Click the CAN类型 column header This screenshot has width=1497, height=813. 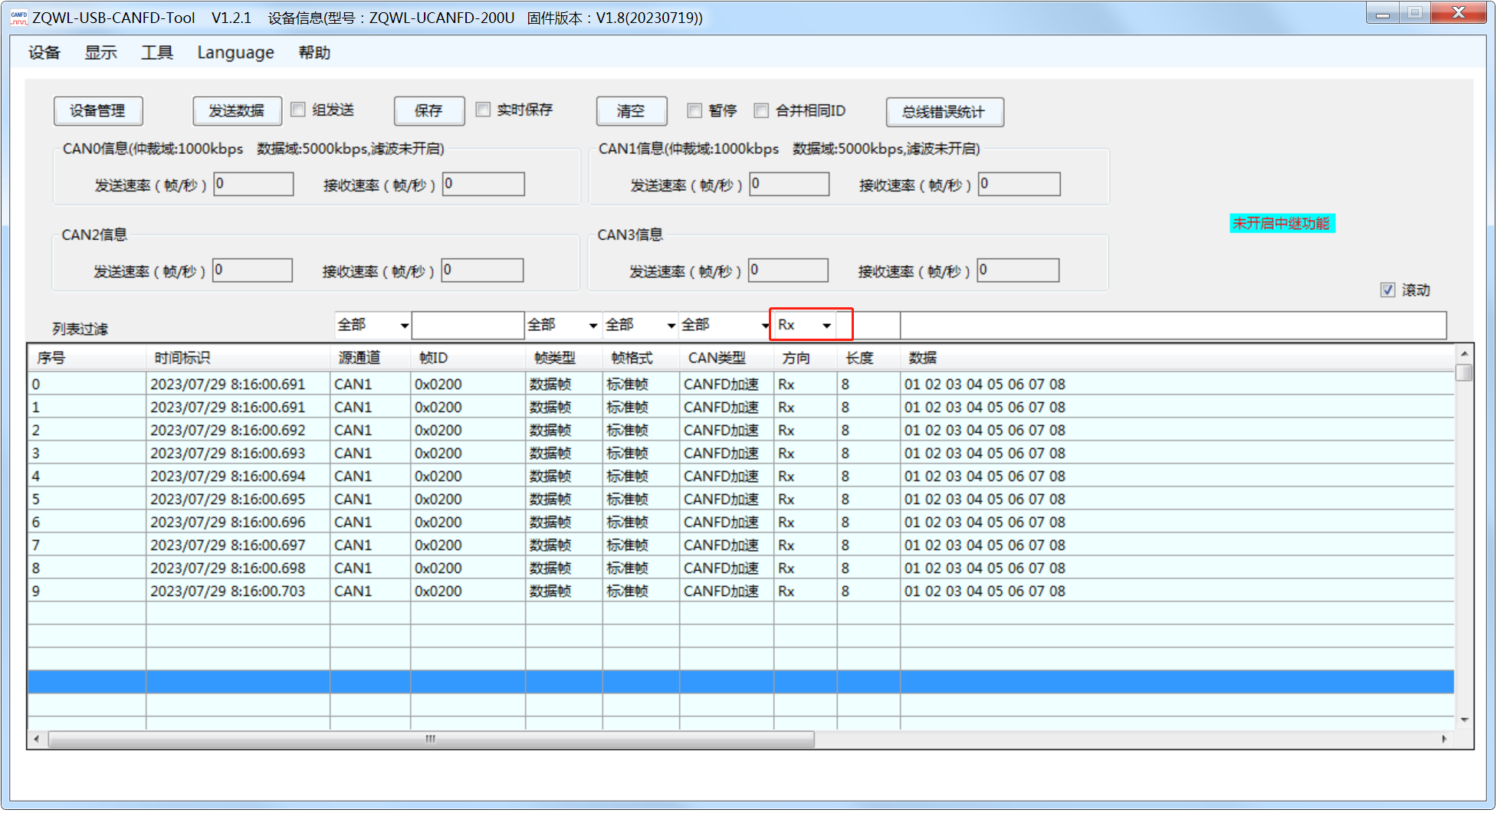click(x=727, y=358)
